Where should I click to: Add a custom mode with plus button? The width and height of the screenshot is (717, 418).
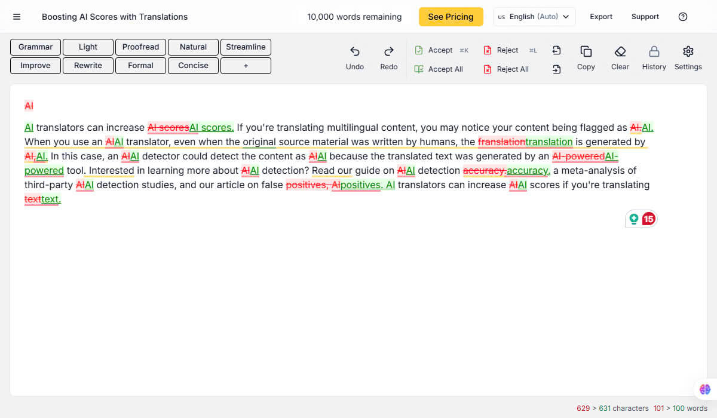point(246,66)
